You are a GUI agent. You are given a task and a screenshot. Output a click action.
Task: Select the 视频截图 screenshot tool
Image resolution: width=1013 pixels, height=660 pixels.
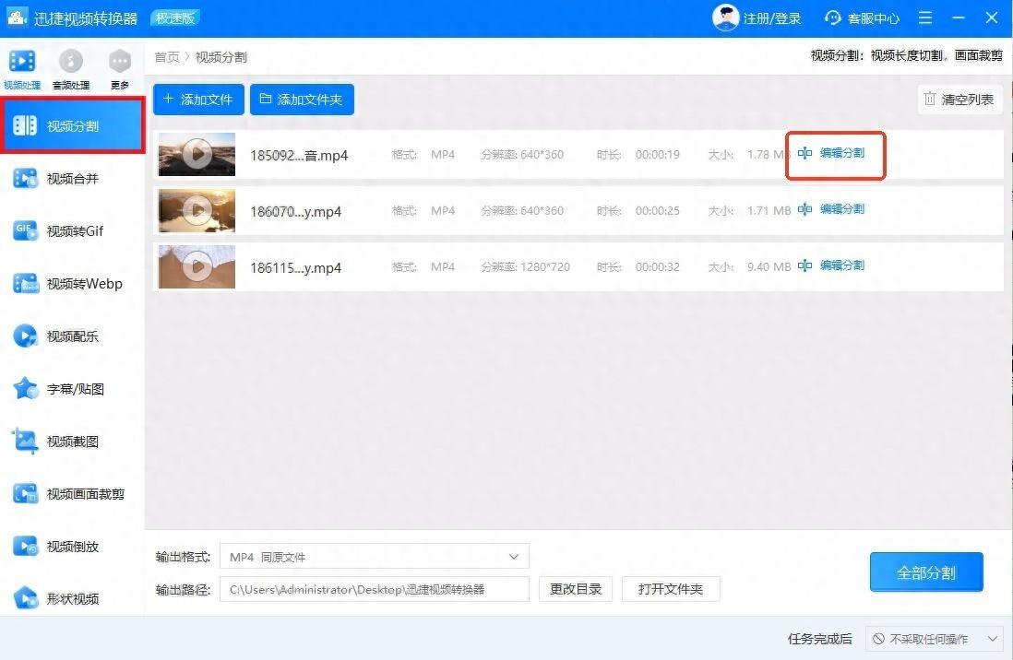click(x=72, y=442)
